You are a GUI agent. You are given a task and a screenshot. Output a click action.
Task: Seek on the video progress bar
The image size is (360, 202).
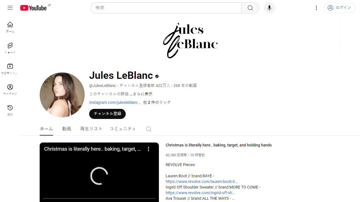pyautogui.click(x=99, y=198)
